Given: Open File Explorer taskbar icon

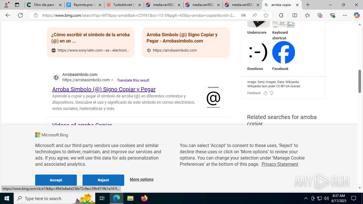Looking at the screenshot, I should (130, 198).
